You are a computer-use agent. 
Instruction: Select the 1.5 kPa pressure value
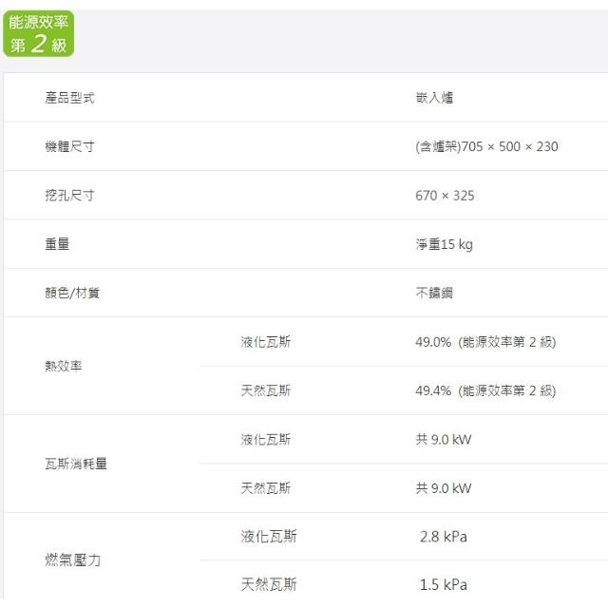(444, 584)
